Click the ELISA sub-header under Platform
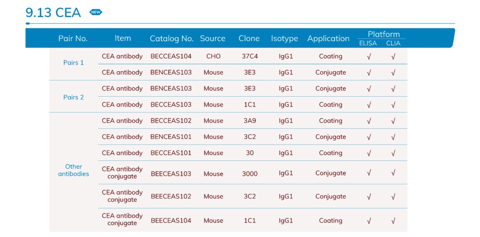This screenshot has width=480, height=237. 368,43
